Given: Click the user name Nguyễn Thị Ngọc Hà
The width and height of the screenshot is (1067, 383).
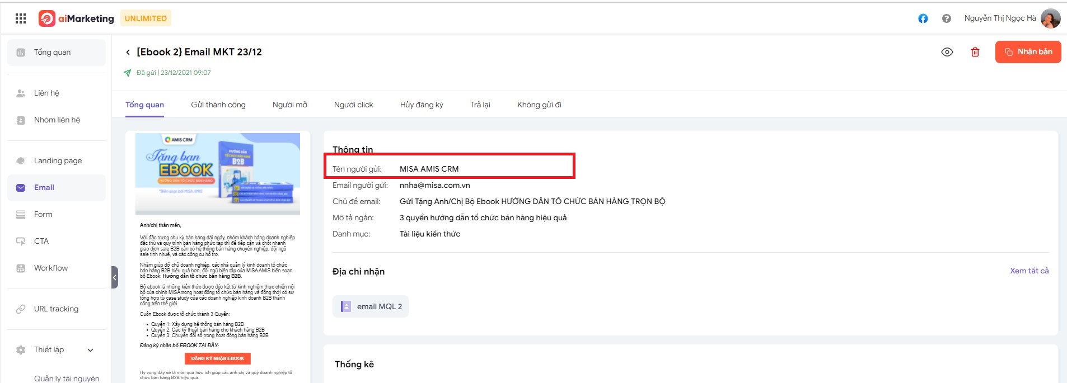Looking at the screenshot, I should 1000,18.
